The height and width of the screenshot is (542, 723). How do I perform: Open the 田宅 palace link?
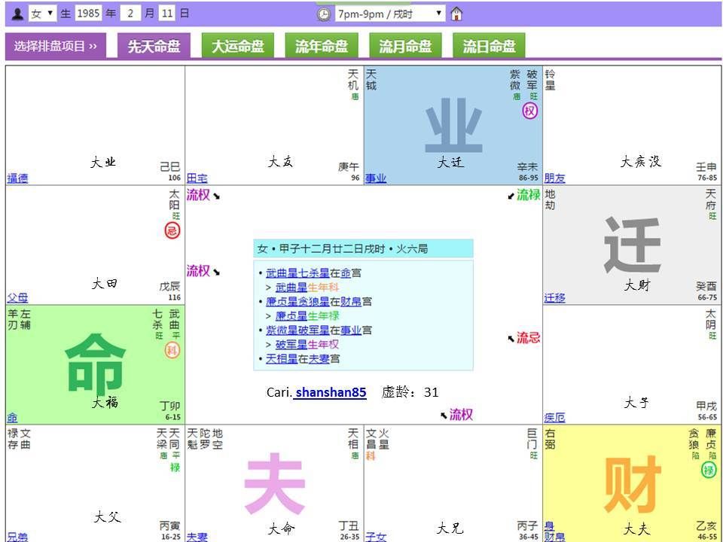(197, 178)
